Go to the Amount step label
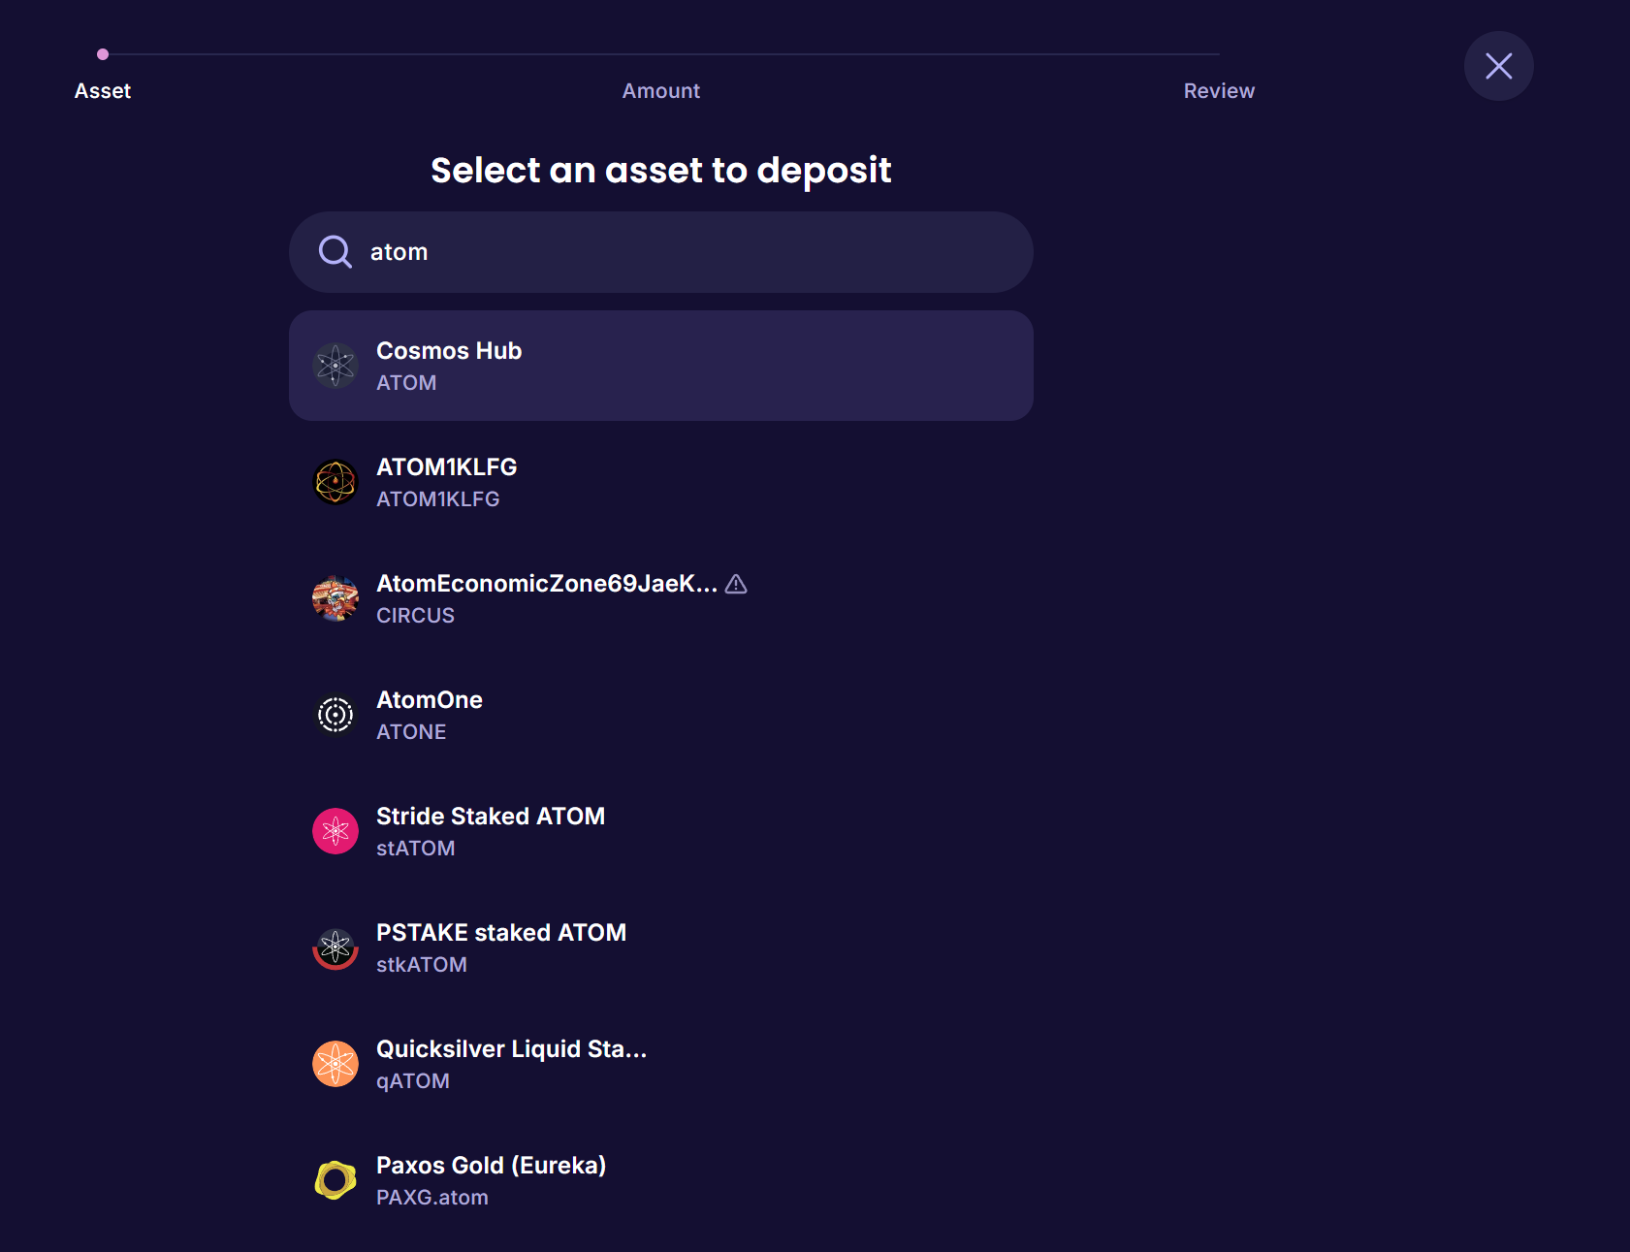 661,91
